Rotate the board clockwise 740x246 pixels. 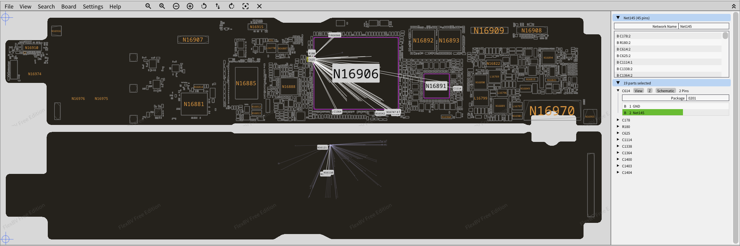[x=232, y=6]
